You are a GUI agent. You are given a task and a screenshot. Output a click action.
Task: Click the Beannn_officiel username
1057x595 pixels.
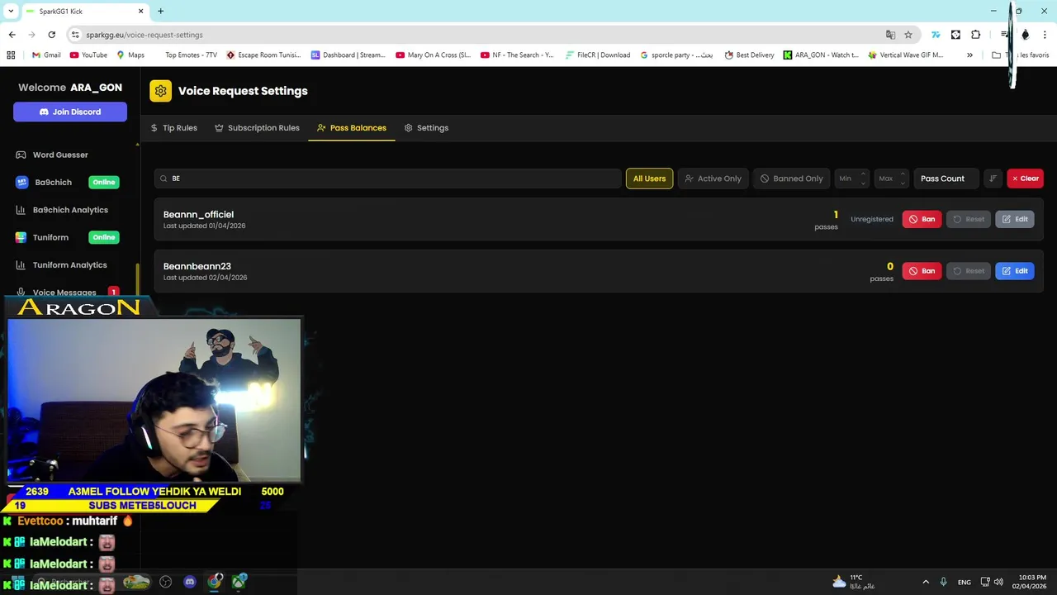(198, 215)
